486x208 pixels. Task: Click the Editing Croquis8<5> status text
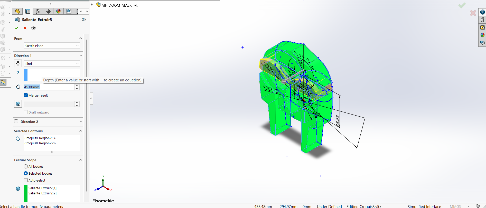(364, 206)
